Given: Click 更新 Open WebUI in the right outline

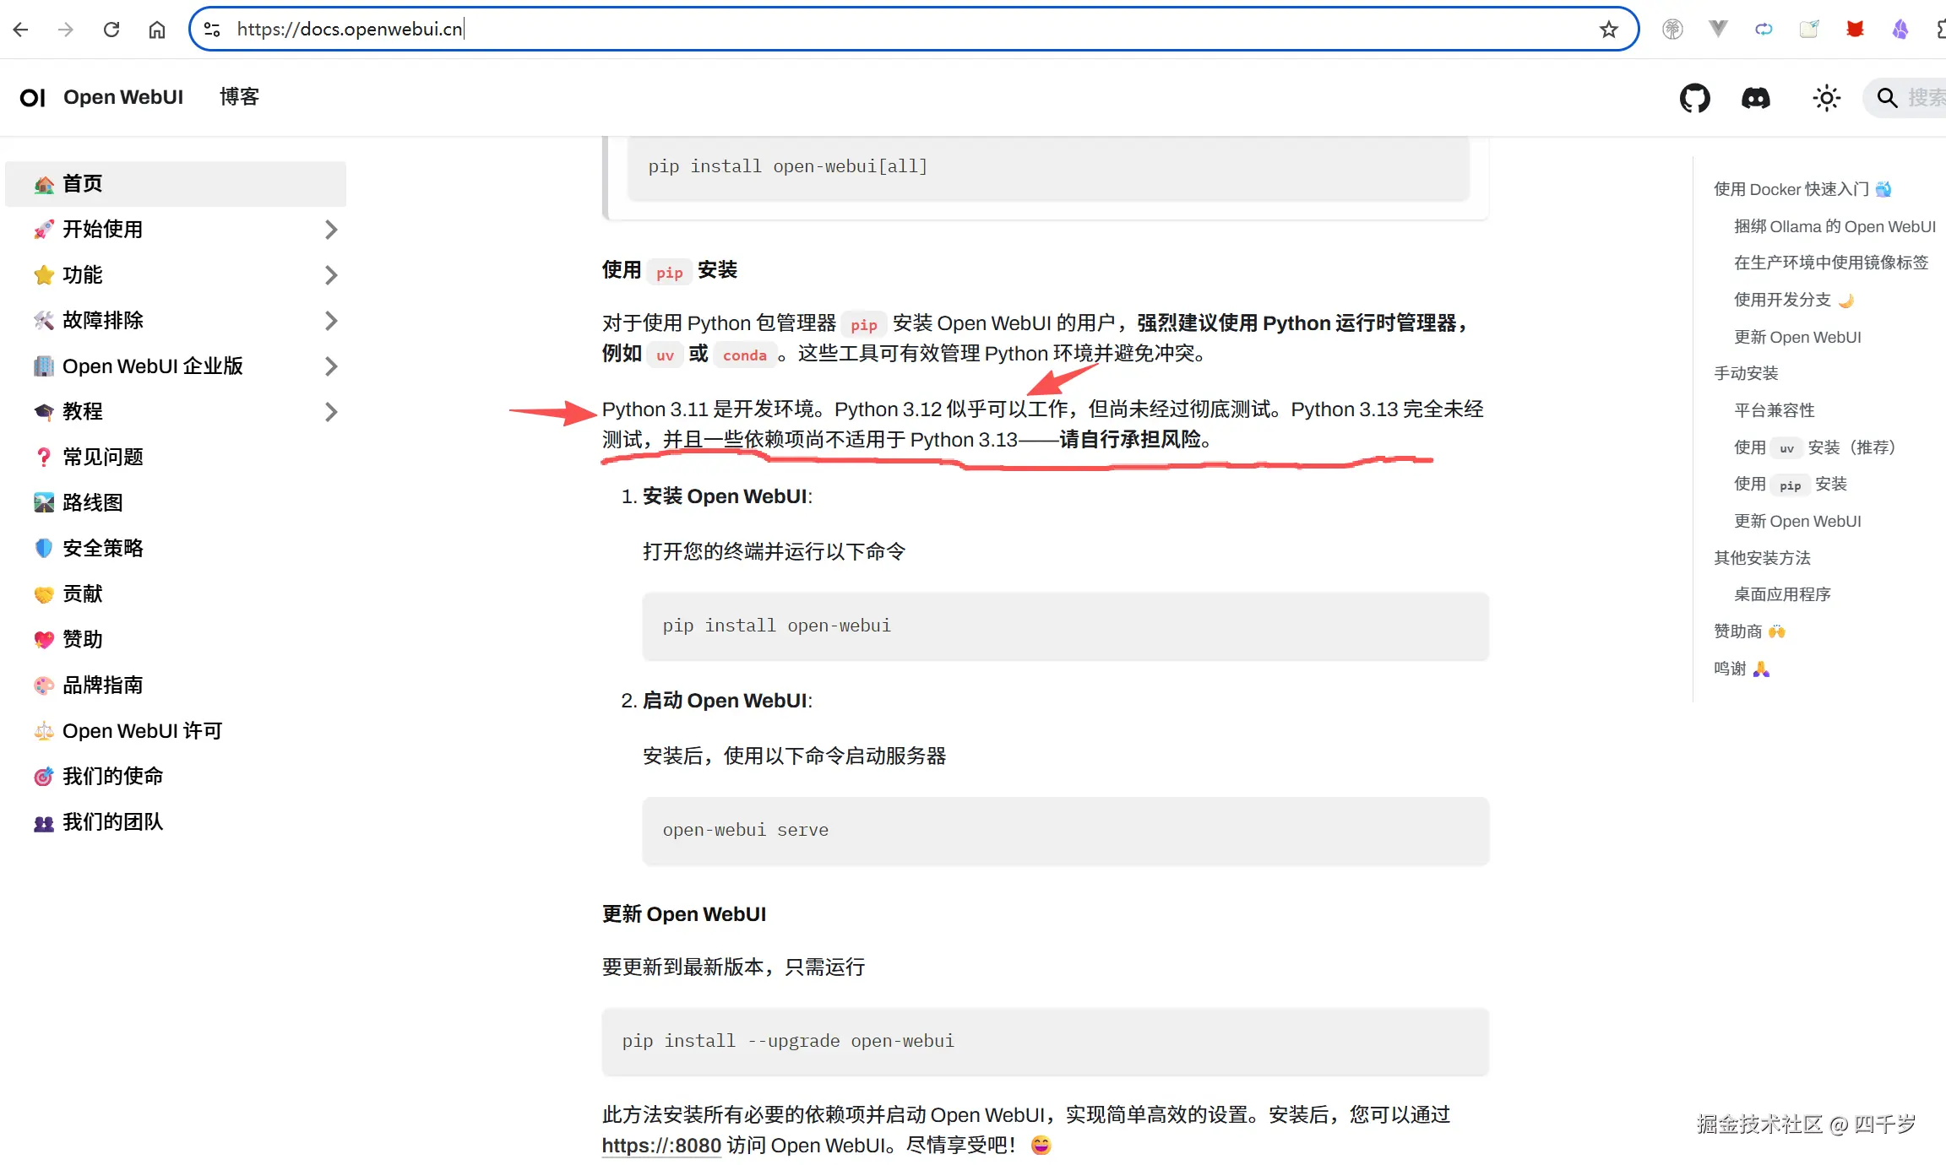Looking at the screenshot, I should pyautogui.click(x=1797, y=336).
